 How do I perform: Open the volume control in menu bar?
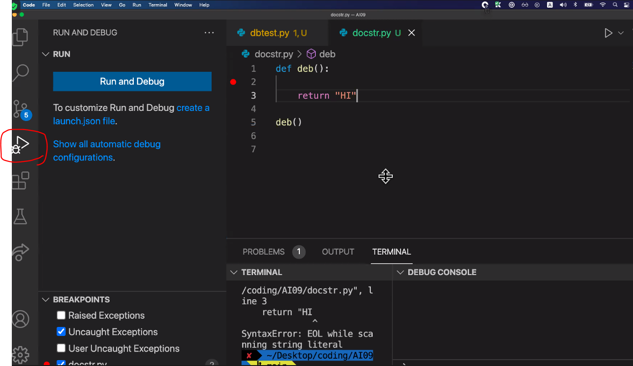[563, 5]
